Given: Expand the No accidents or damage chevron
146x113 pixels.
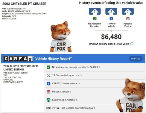Looking at the screenshot, I should click(x=100, y=67).
